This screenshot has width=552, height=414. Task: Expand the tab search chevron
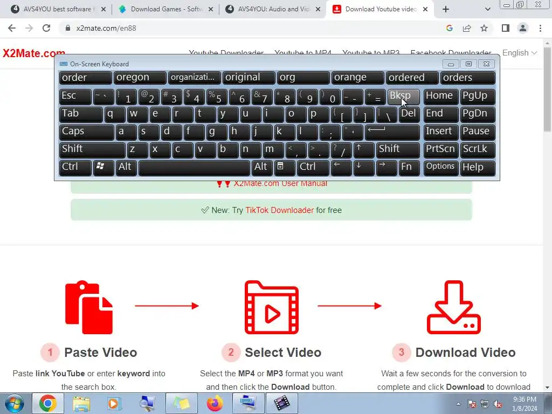coord(487,10)
